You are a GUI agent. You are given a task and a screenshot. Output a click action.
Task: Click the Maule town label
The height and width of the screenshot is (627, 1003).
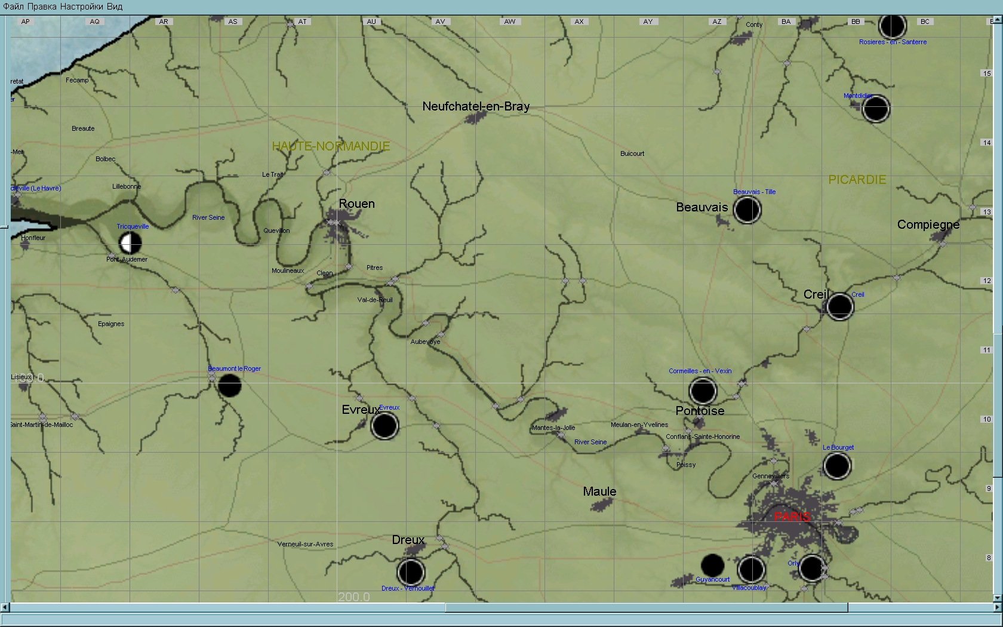599,491
